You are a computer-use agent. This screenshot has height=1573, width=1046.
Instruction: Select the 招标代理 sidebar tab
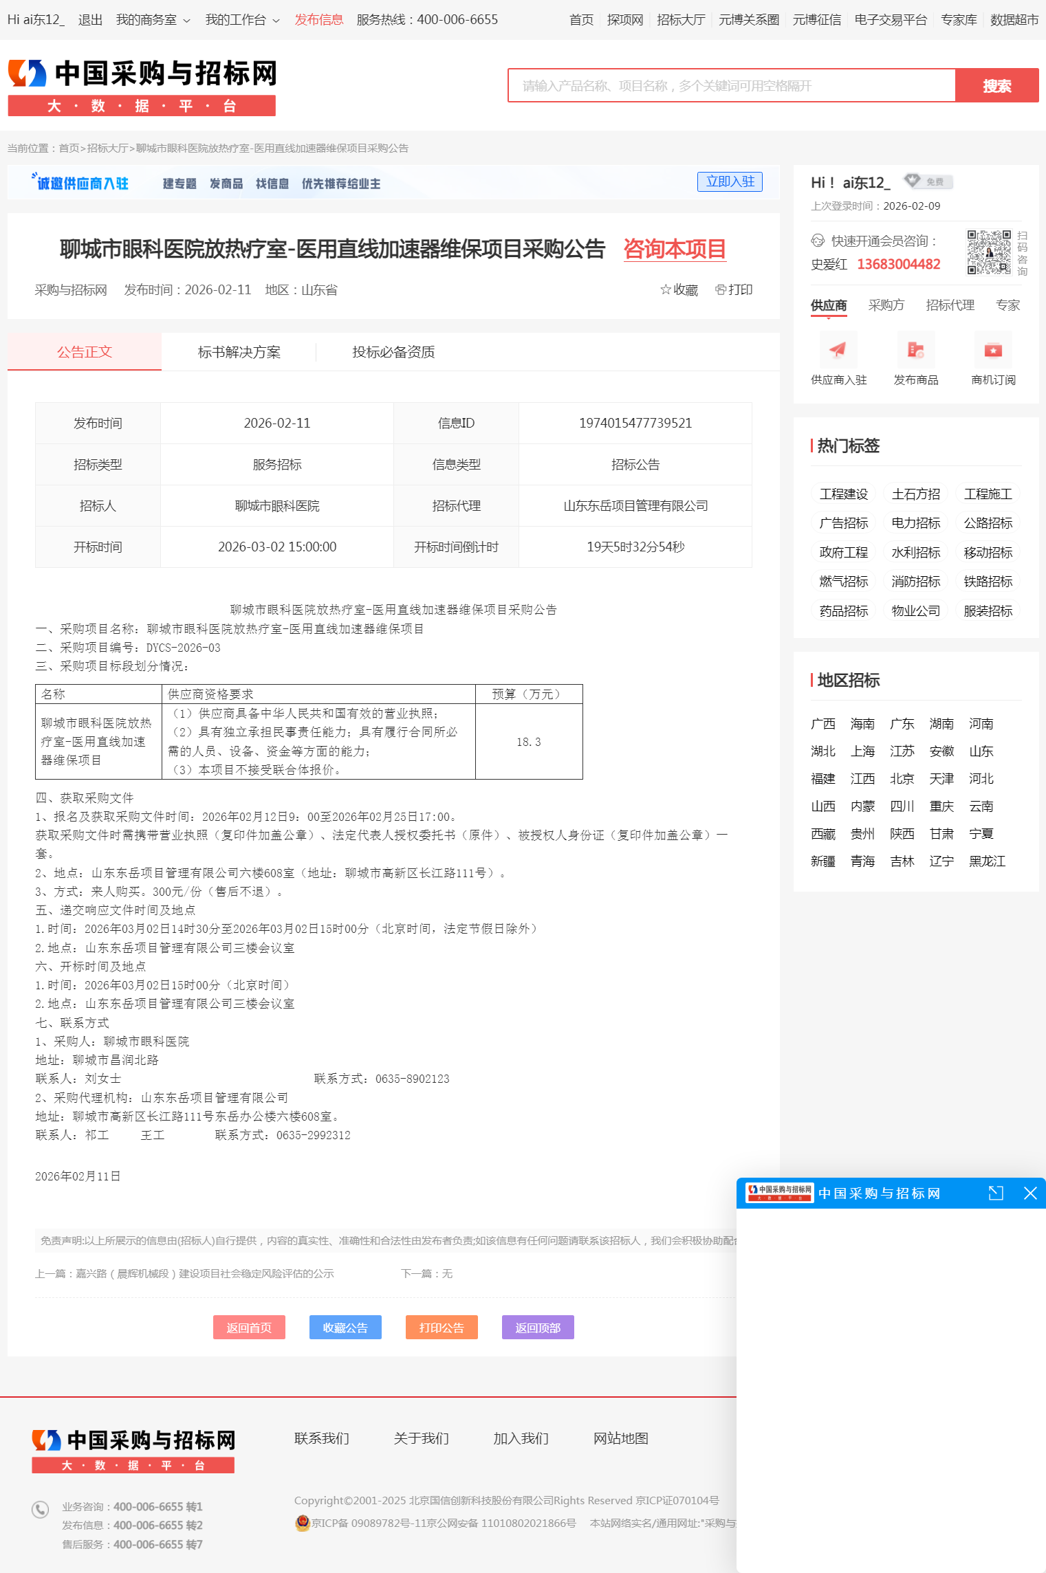pyautogui.click(x=950, y=305)
